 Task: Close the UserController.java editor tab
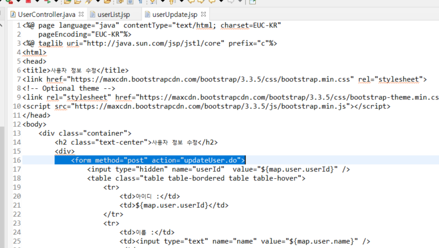(81, 14)
